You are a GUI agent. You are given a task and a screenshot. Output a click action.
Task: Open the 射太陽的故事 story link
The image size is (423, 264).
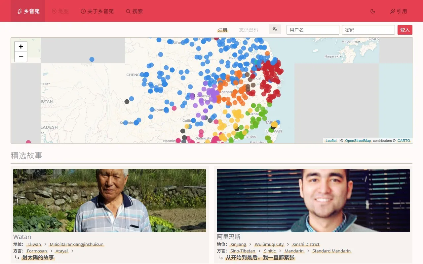38,257
